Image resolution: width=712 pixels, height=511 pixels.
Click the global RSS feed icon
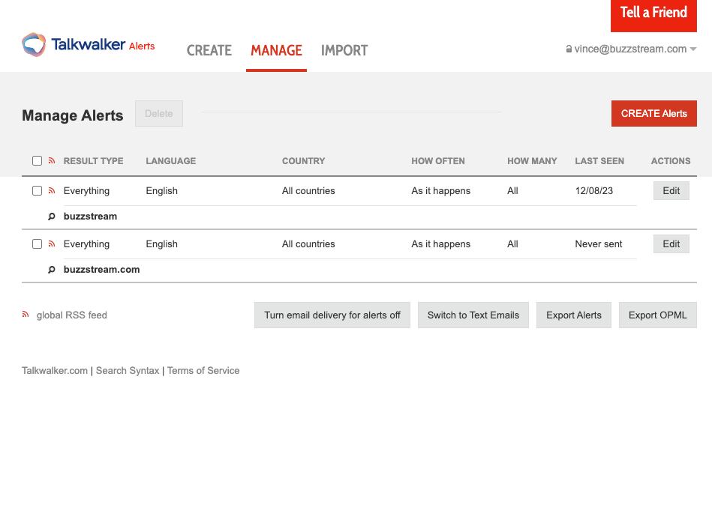pos(26,314)
